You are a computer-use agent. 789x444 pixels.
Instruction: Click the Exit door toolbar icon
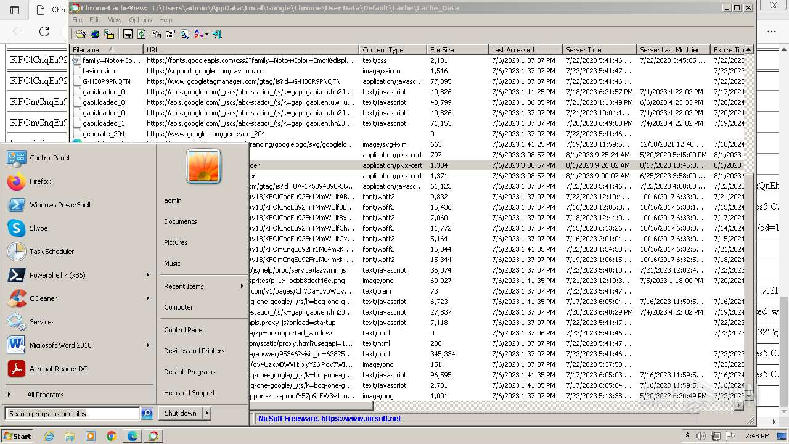coord(217,35)
